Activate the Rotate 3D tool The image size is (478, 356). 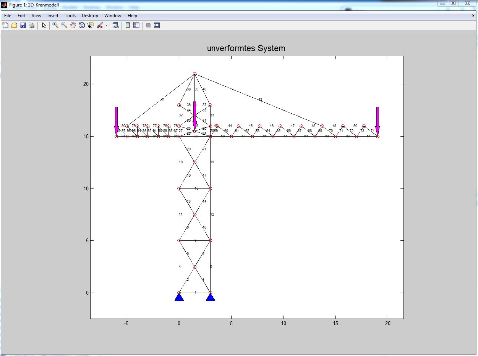pos(82,25)
